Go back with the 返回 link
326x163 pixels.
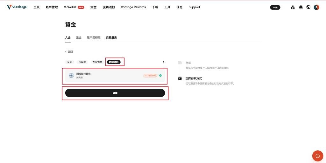[69, 52]
